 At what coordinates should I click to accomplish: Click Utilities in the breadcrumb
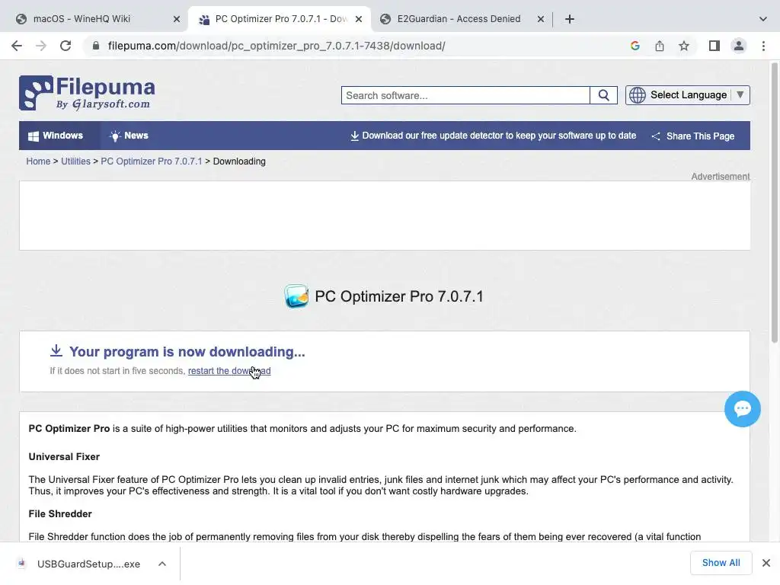75,161
